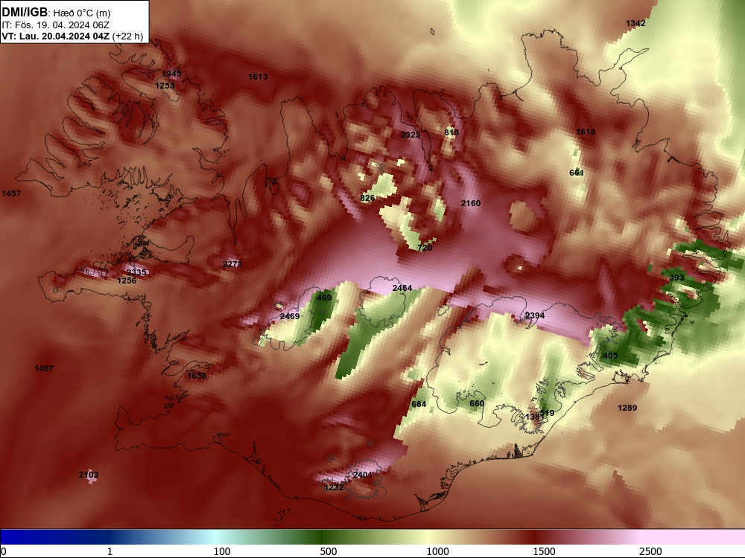Select the map label 2023
Image resolution: width=745 pixels, height=558 pixels.
tap(410, 135)
